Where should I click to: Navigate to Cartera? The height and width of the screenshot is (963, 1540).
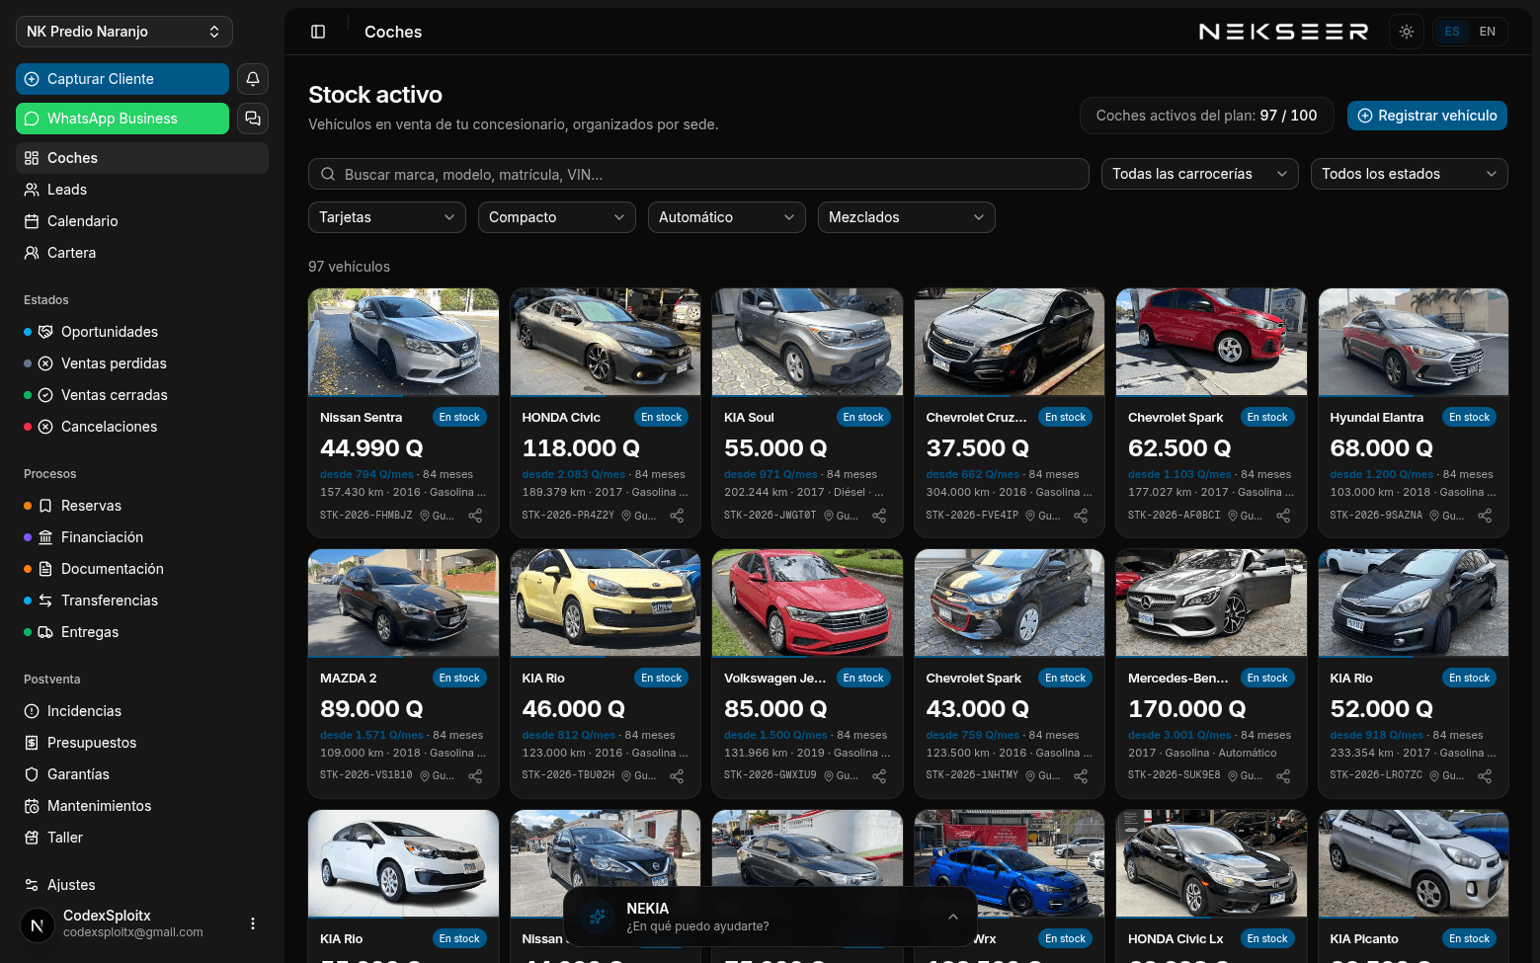coord(142,253)
